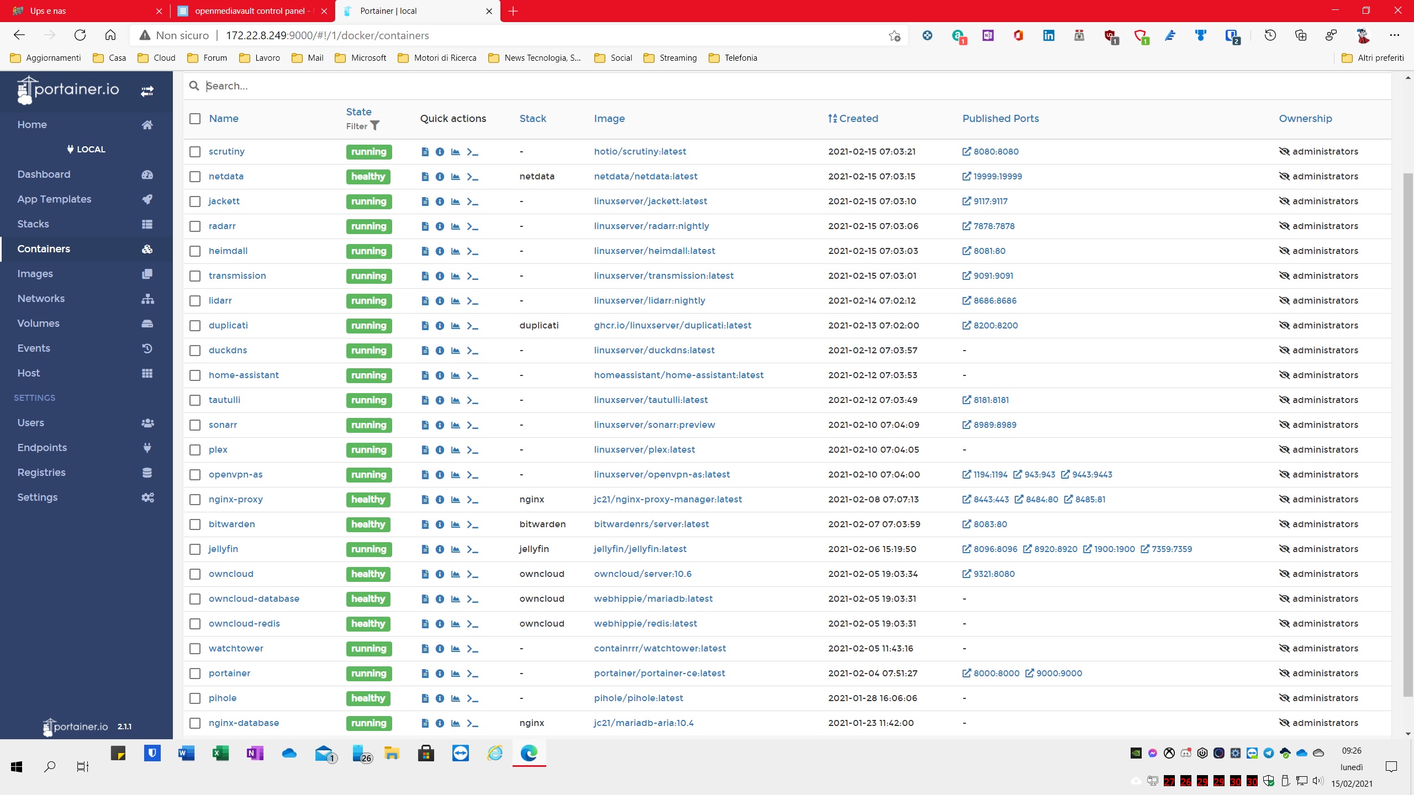
Task: Check the select-all containers checkbox
Action: pyautogui.click(x=195, y=119)
